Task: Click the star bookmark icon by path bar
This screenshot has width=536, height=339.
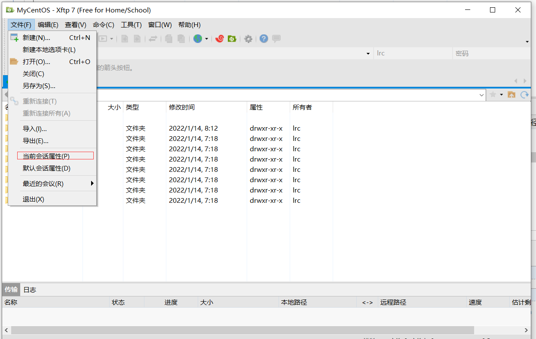Action: 493,95
